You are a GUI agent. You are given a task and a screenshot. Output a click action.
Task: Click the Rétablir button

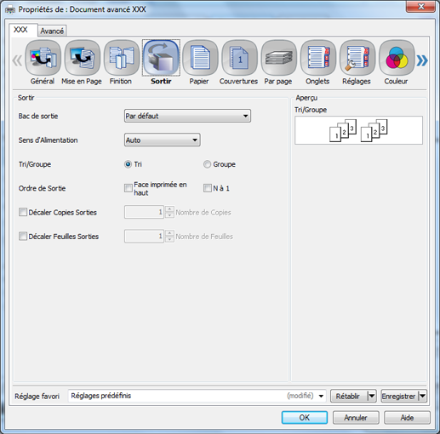(348, 396)
